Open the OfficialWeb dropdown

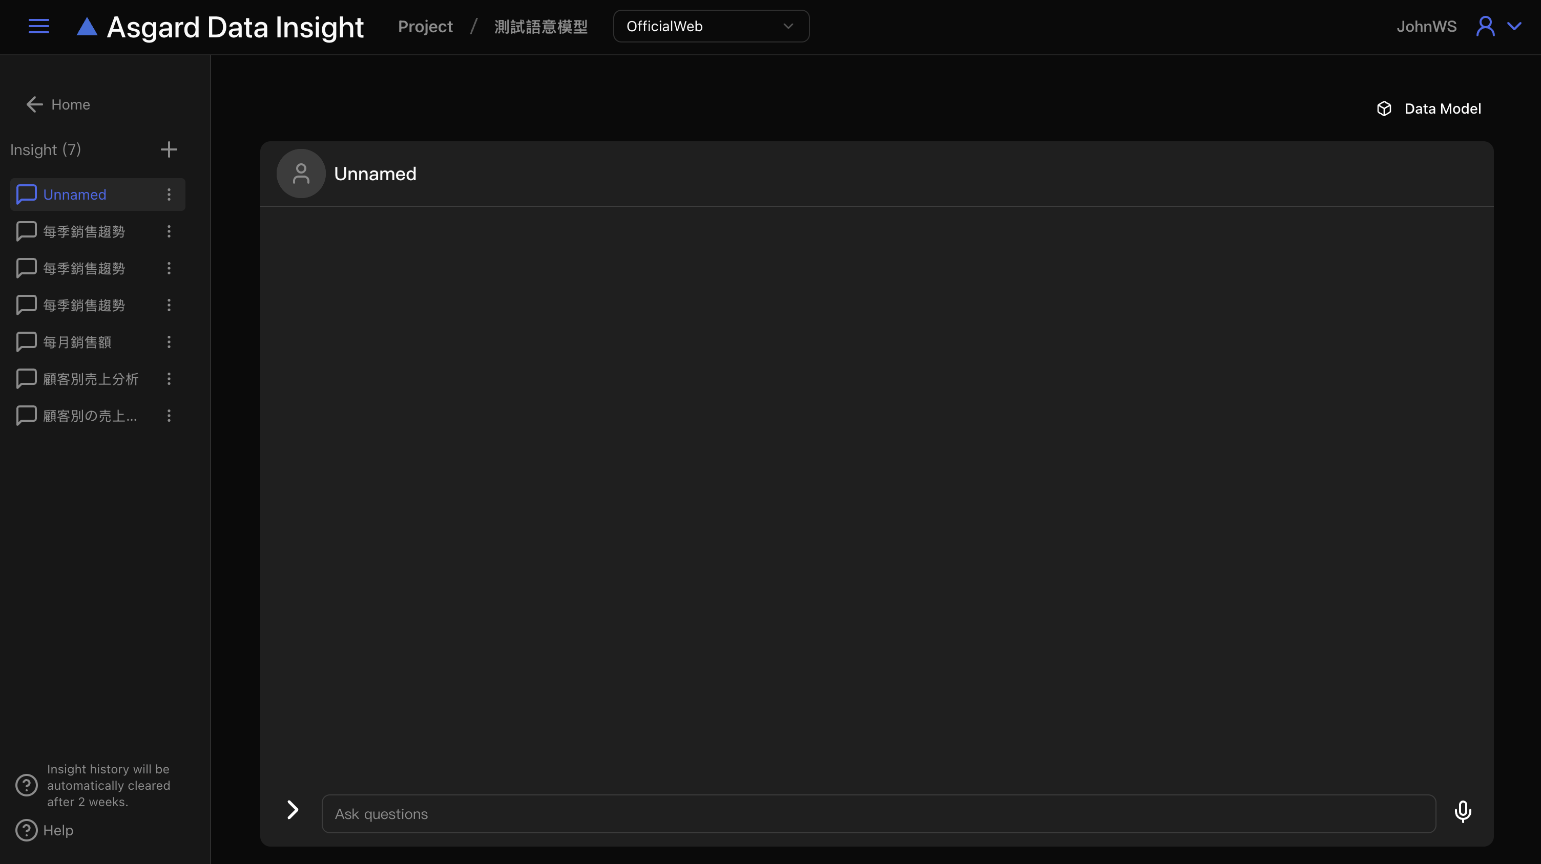(711, 26)
